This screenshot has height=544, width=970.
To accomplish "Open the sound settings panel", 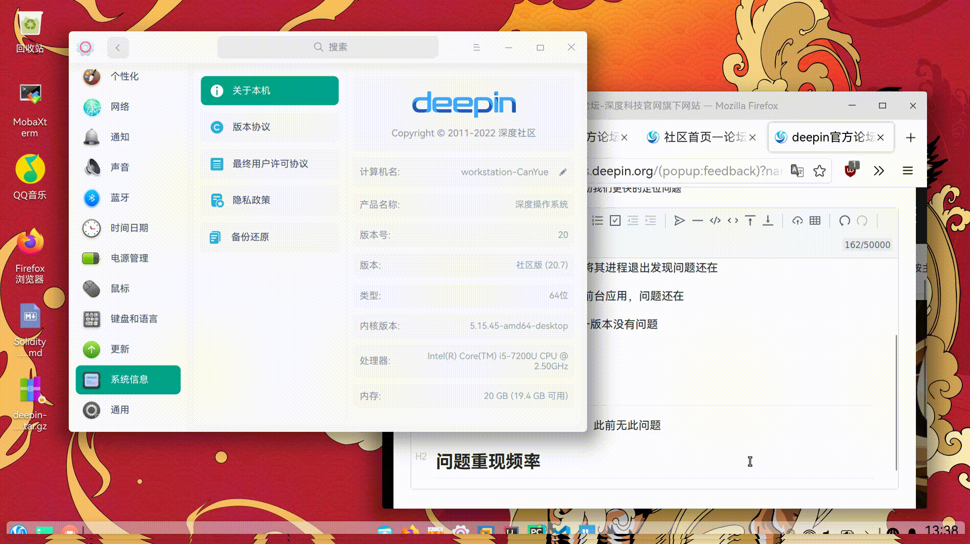I will 120,167.
